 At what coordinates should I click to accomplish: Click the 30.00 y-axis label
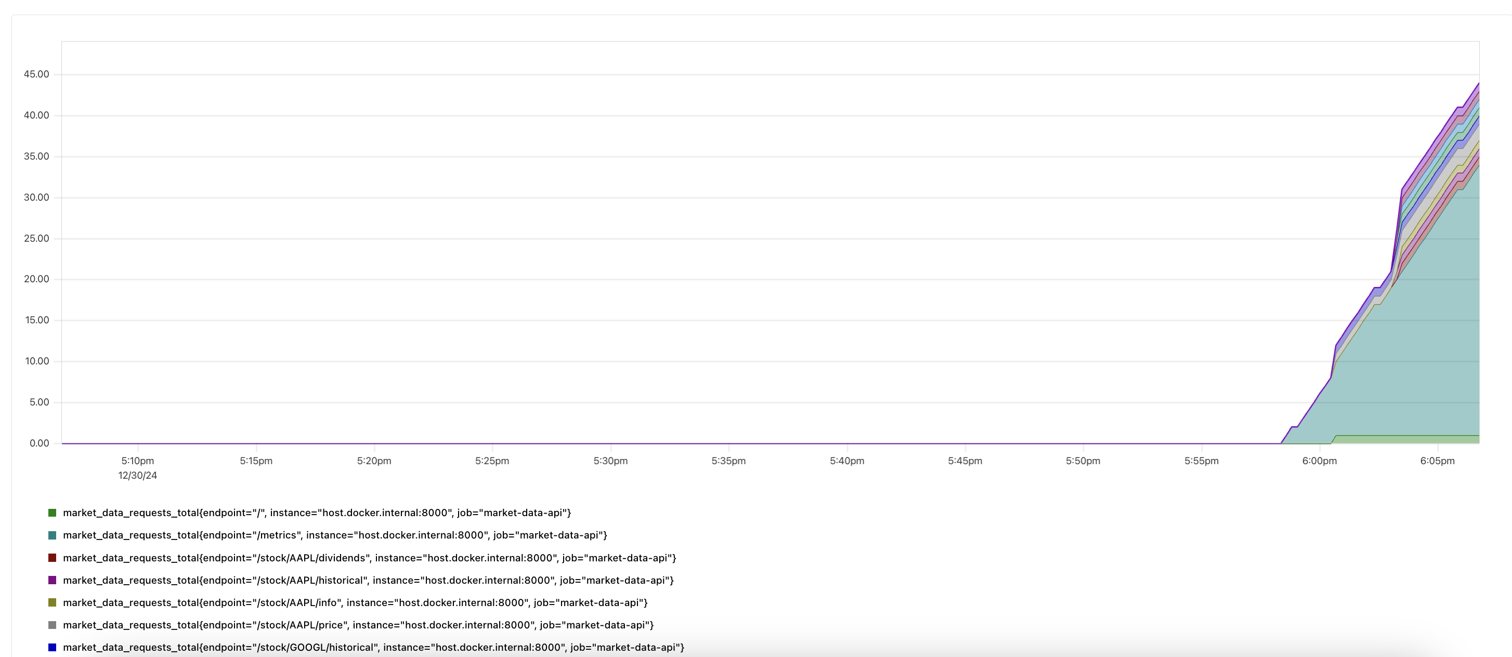click(36, 197)
